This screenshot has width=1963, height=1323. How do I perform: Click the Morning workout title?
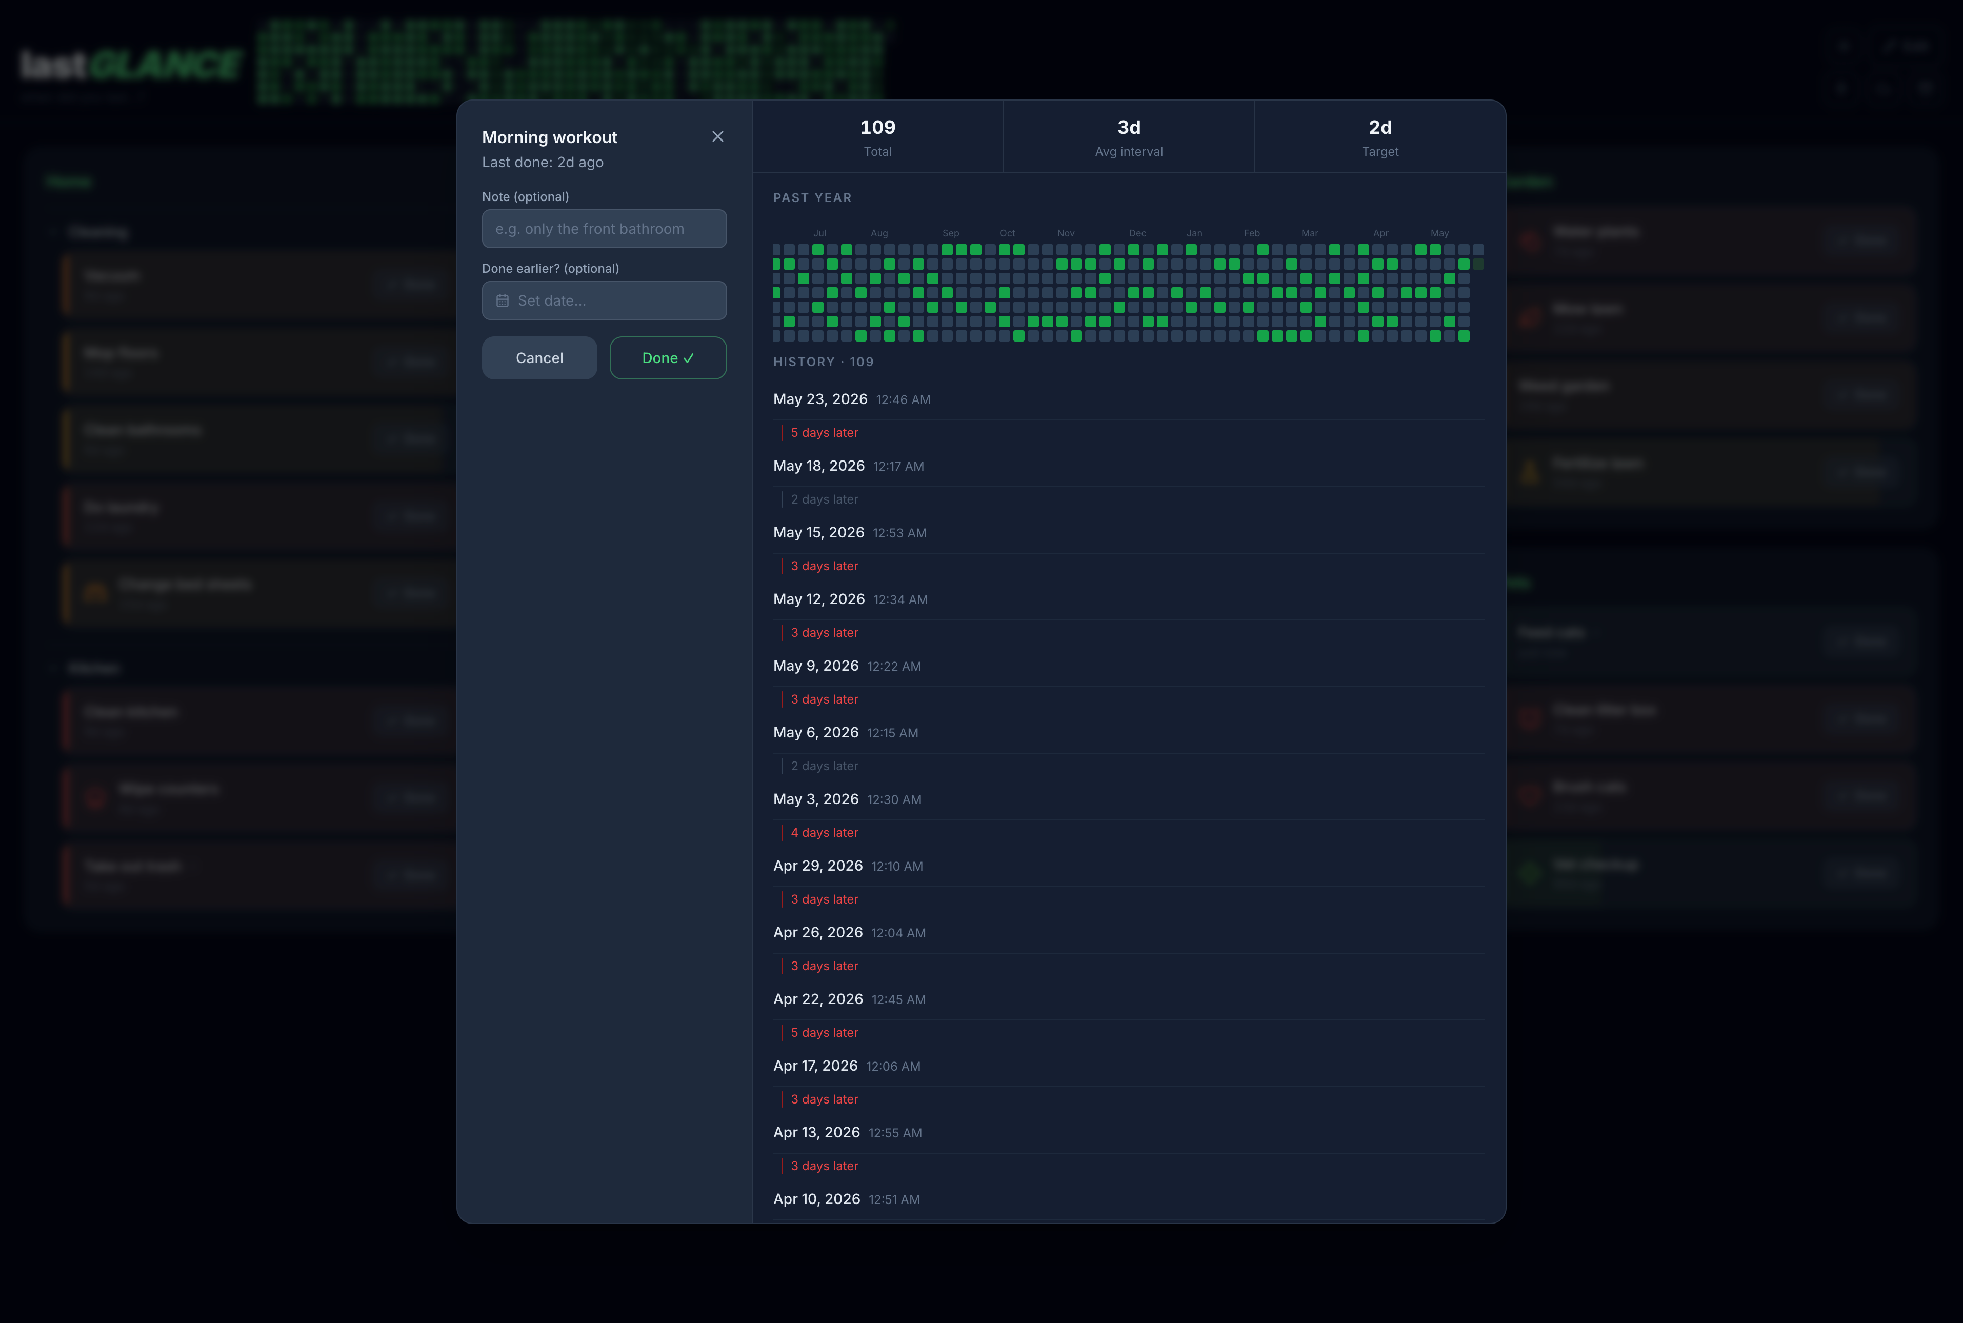(x=549, y=137)
